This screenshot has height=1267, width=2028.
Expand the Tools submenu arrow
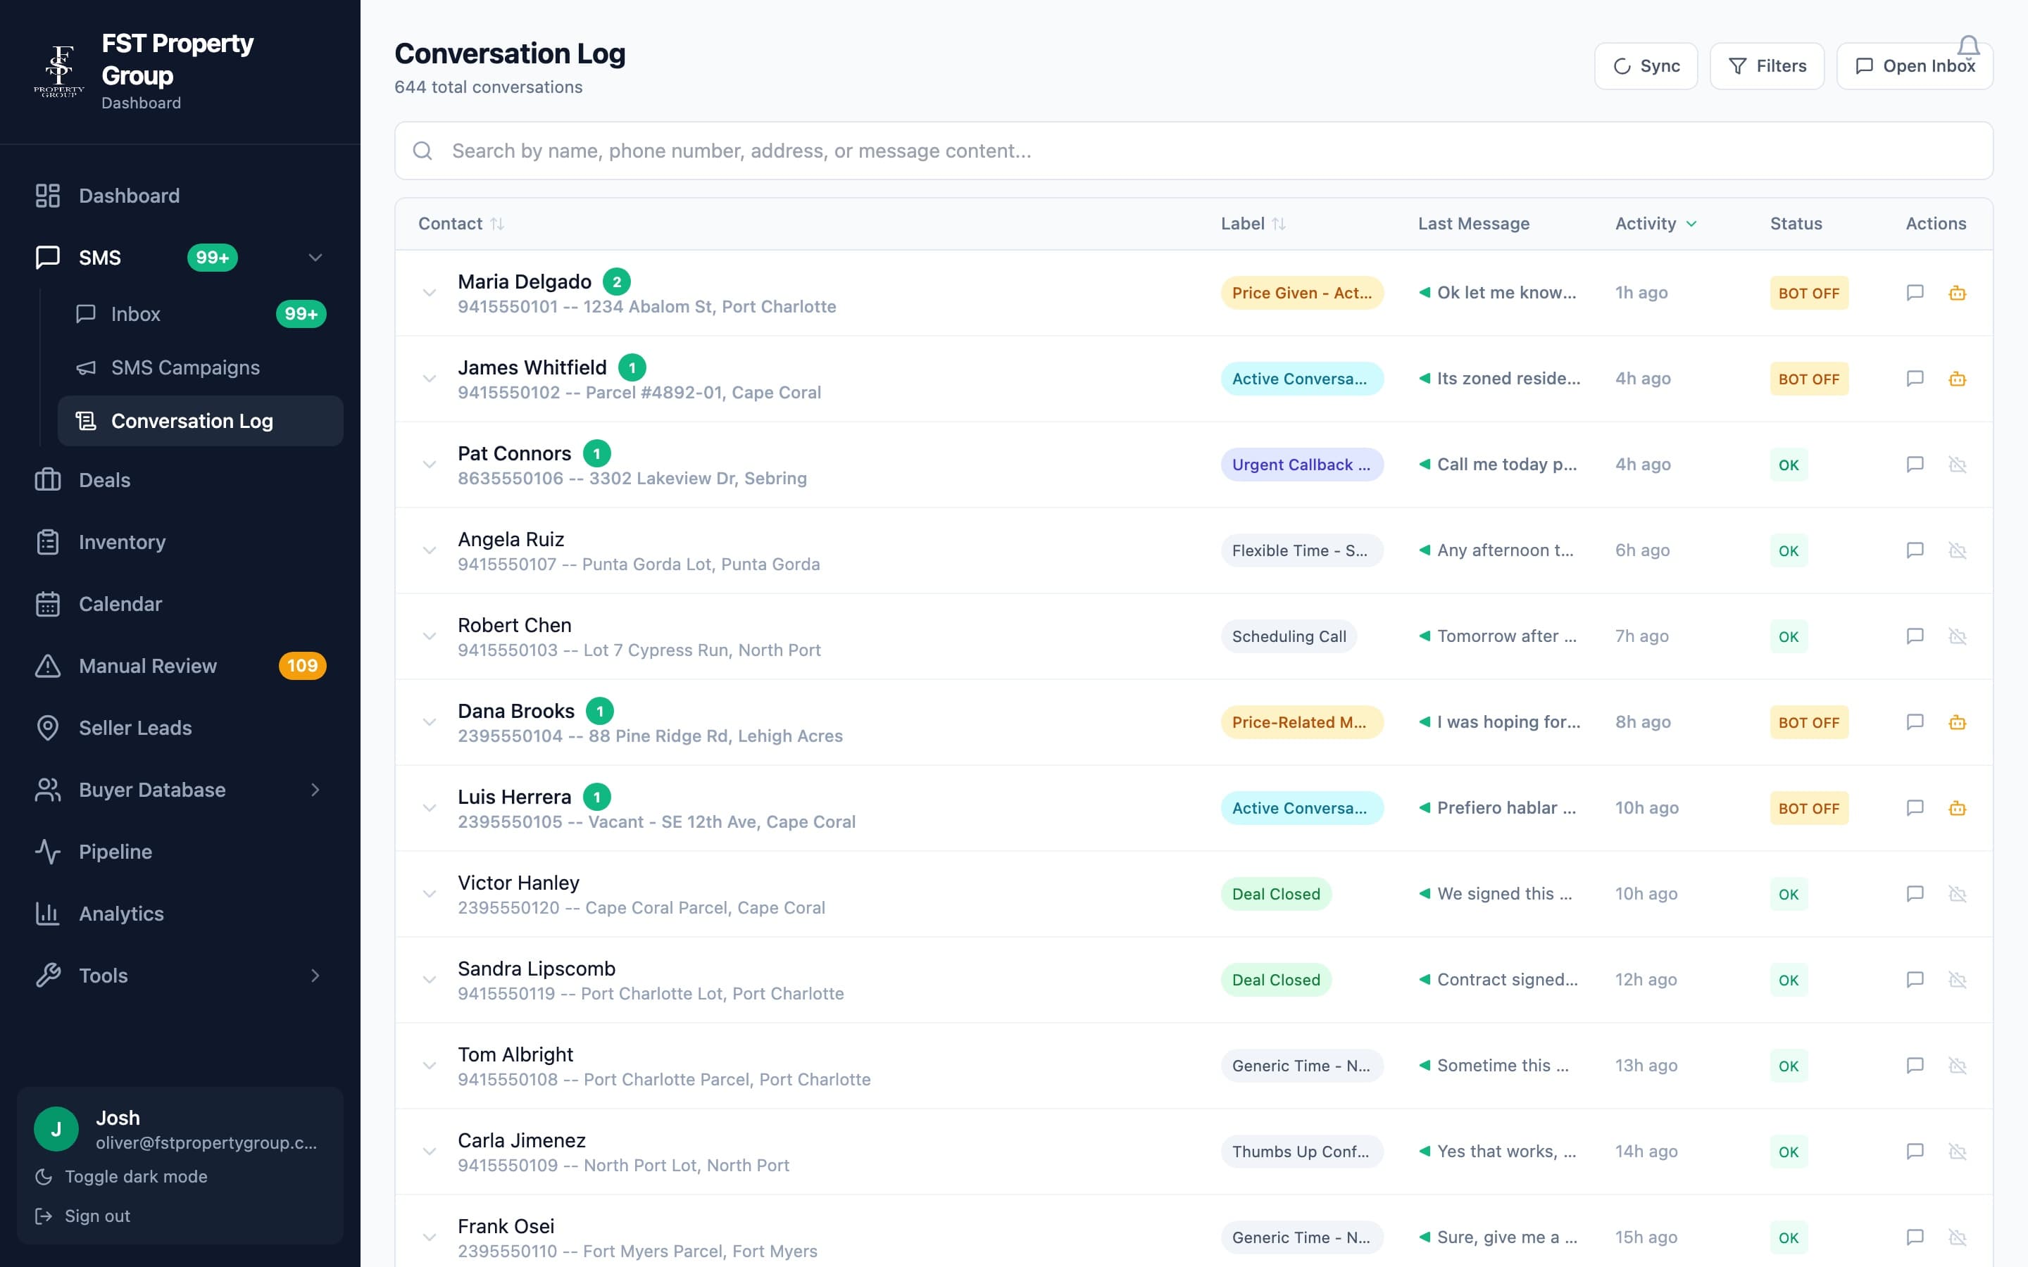tap(315, 976)
